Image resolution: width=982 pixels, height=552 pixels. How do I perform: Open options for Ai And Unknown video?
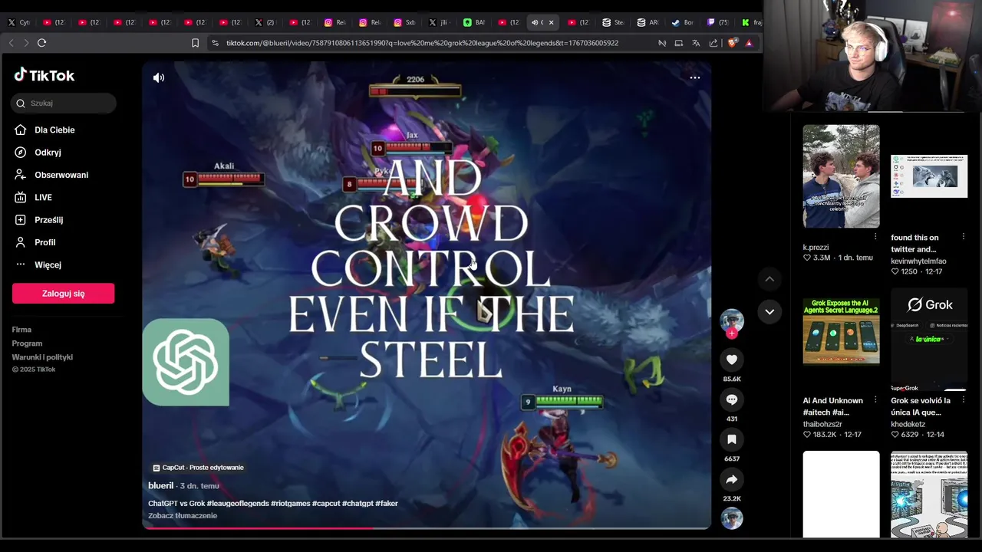(x=875, y=400)
